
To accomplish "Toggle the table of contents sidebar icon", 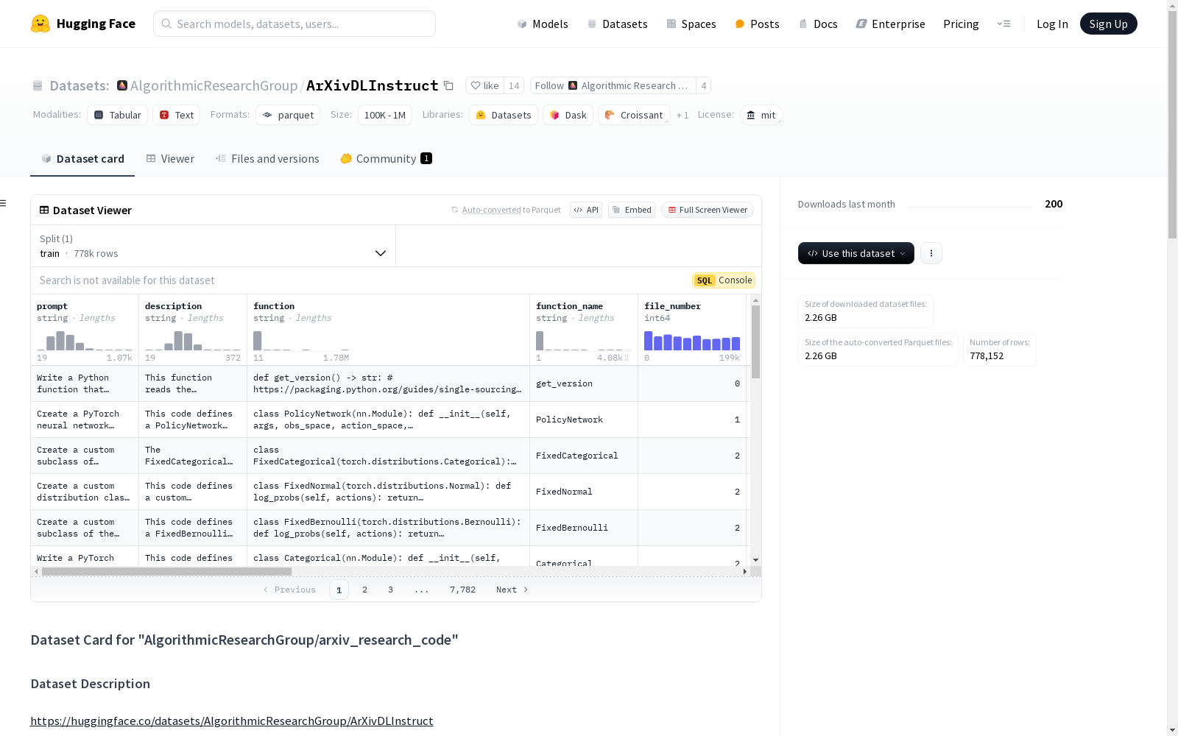I will click(x=4, y=203).
